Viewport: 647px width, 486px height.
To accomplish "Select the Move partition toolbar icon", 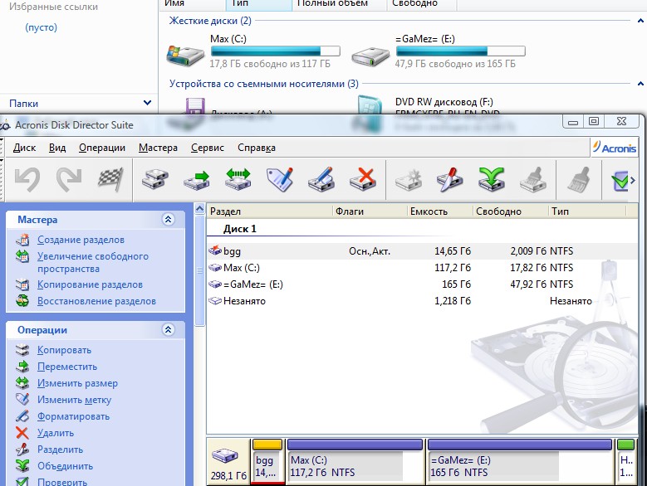I will tap(198, 179).
